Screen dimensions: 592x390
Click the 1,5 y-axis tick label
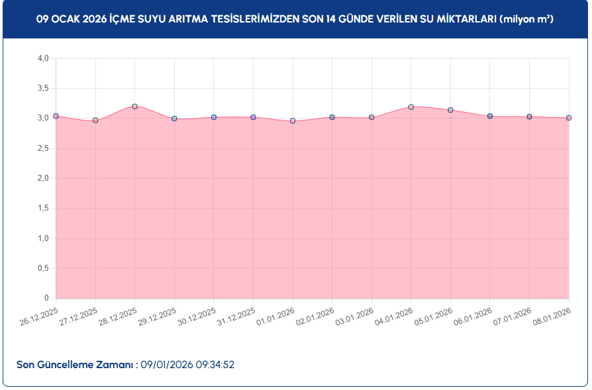[43, 209]
